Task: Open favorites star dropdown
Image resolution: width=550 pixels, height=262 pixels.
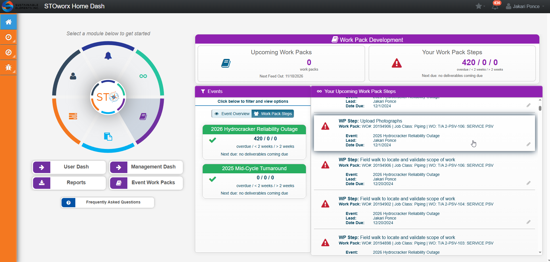Action: 480,6
